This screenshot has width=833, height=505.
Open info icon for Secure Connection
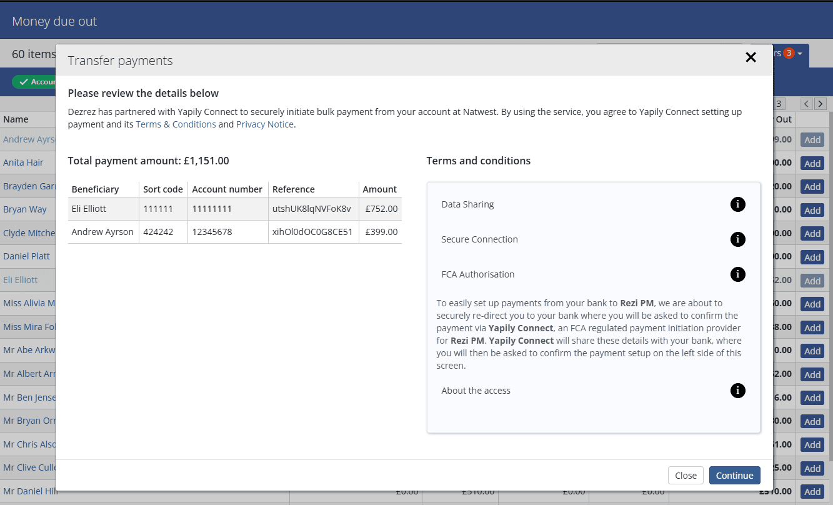pos(738,239)
